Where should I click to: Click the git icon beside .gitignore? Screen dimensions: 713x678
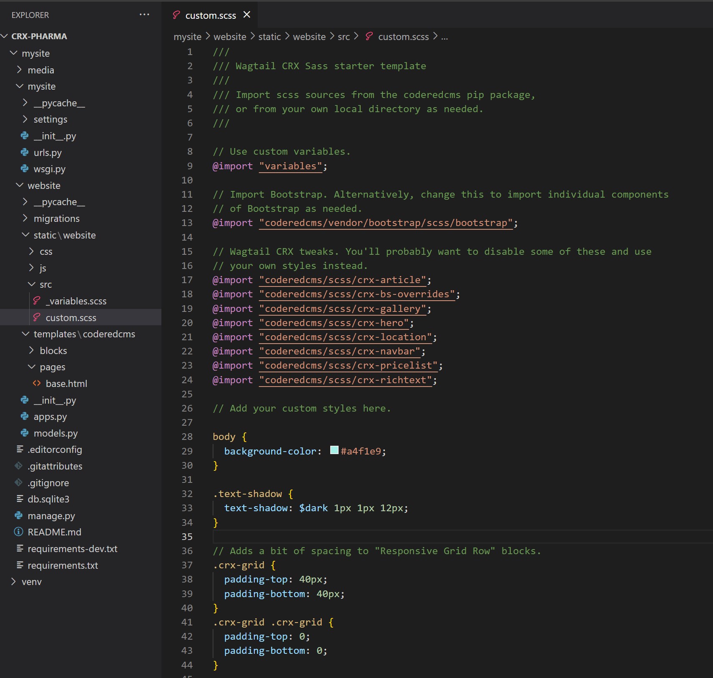(19, 482)
